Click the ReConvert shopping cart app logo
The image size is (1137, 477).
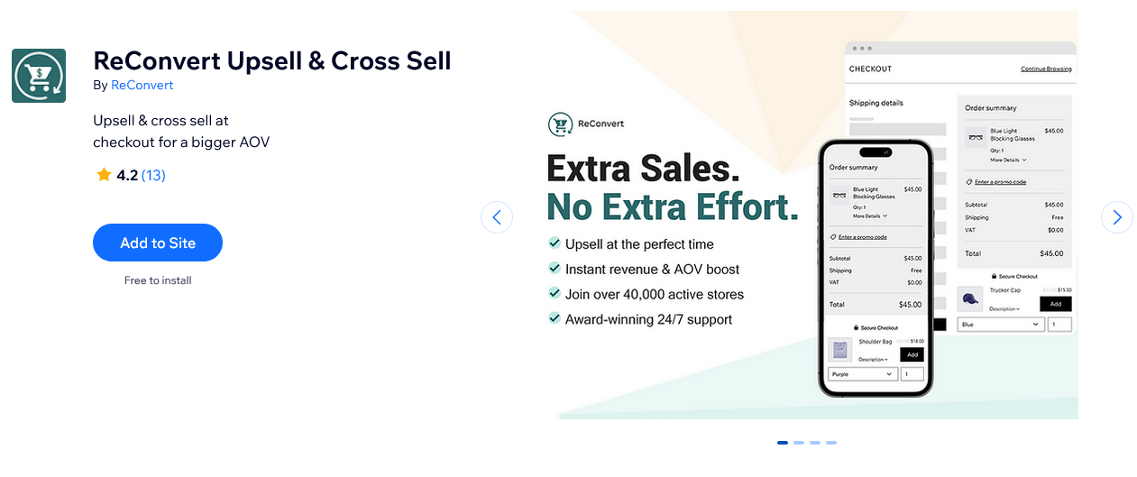click(39, 76)
